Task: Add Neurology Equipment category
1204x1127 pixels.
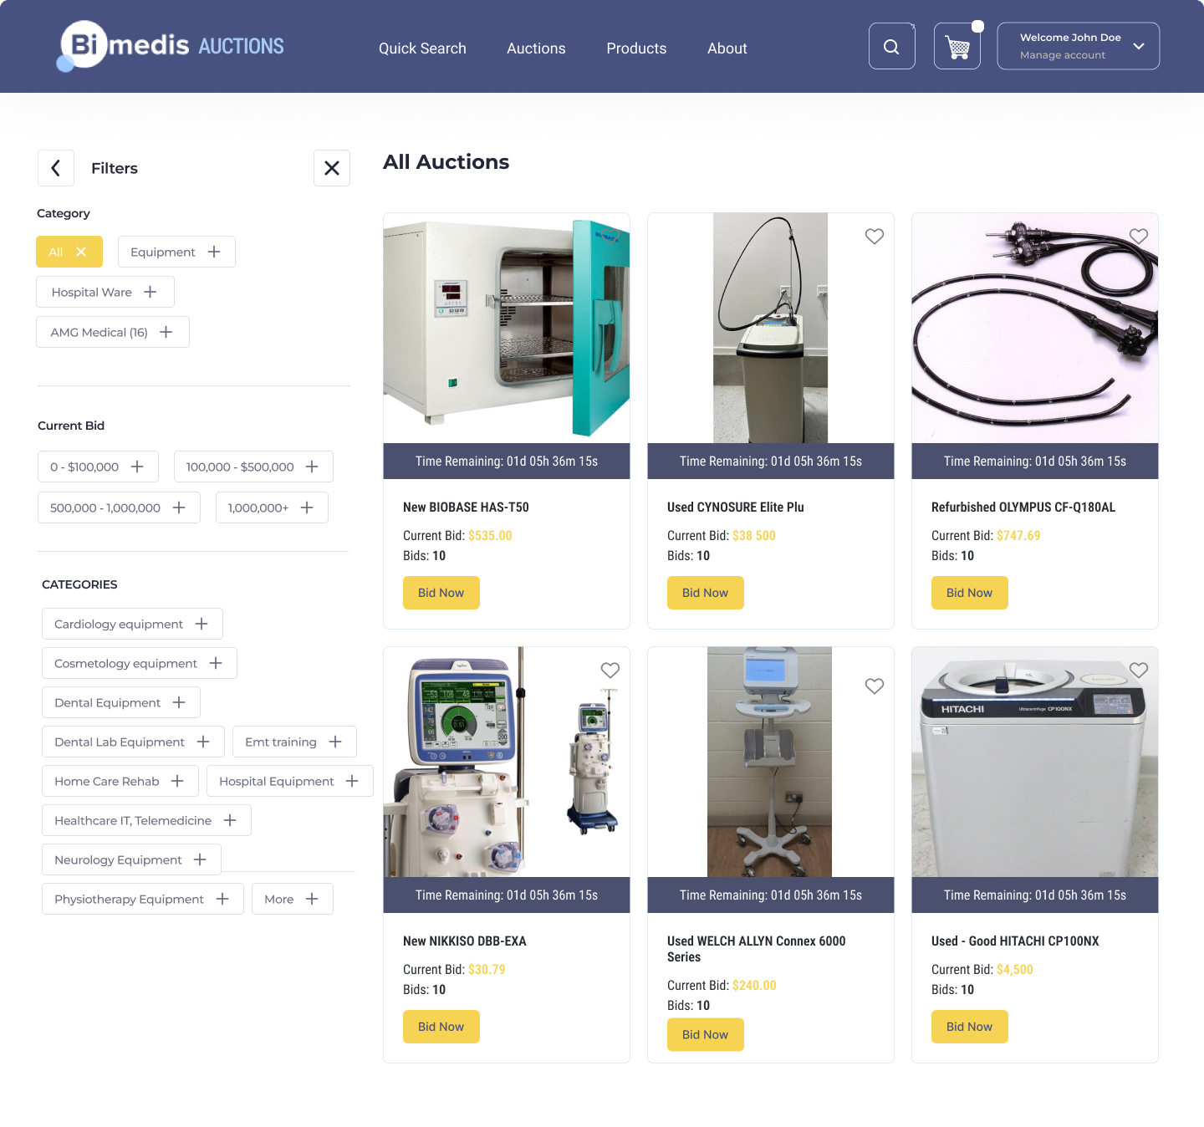Action: pos(131,859)
